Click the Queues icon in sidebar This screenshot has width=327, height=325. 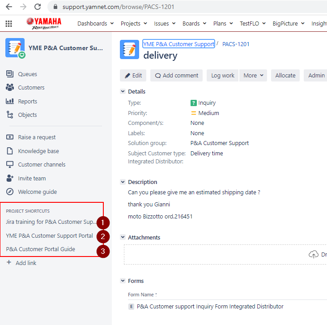10,74
